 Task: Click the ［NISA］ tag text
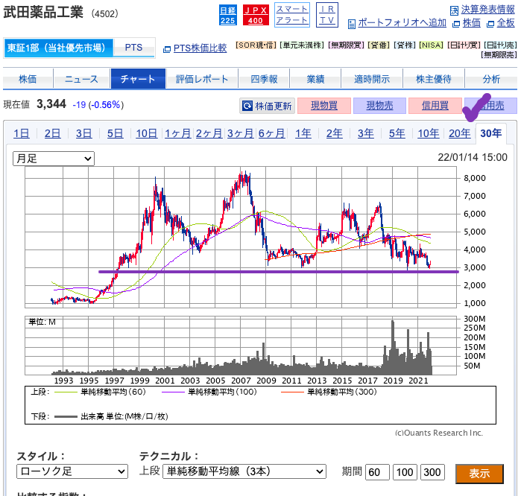coord(432,45)
